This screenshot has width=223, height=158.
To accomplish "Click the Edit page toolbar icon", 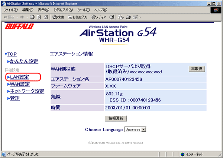I will [x=135, y=17].
